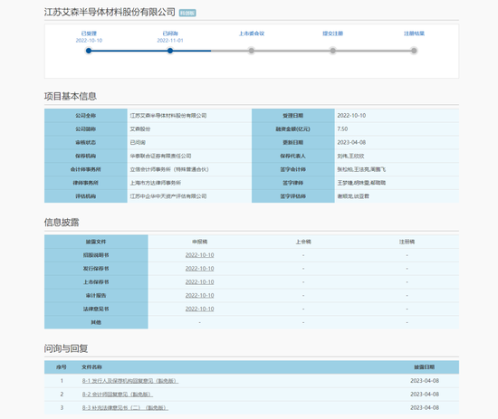The image size is (498, 419).
Task: Click the 提交注册 progress step dot
Action: [332, 51]
